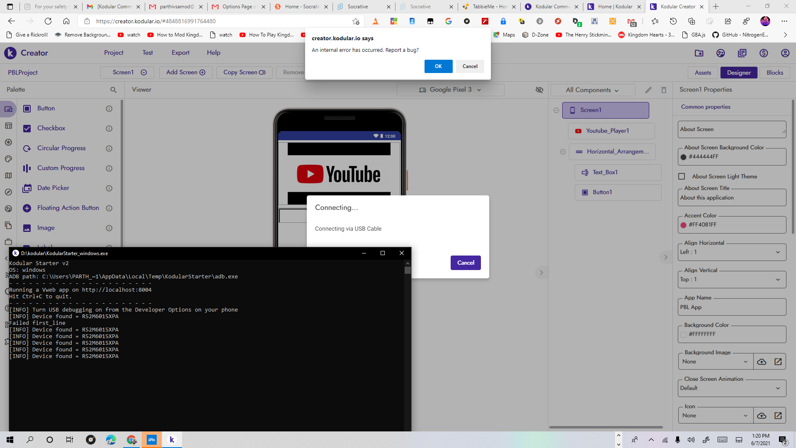Select the Circular Progress palette component
The image size is (796, 448).
(x=61, y=149)
